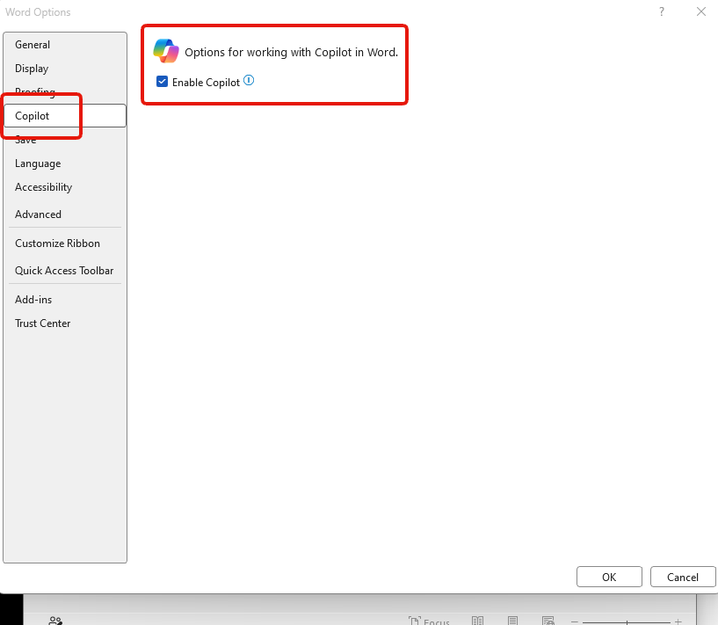Click the Cancel button

click(x=682, y=577)
